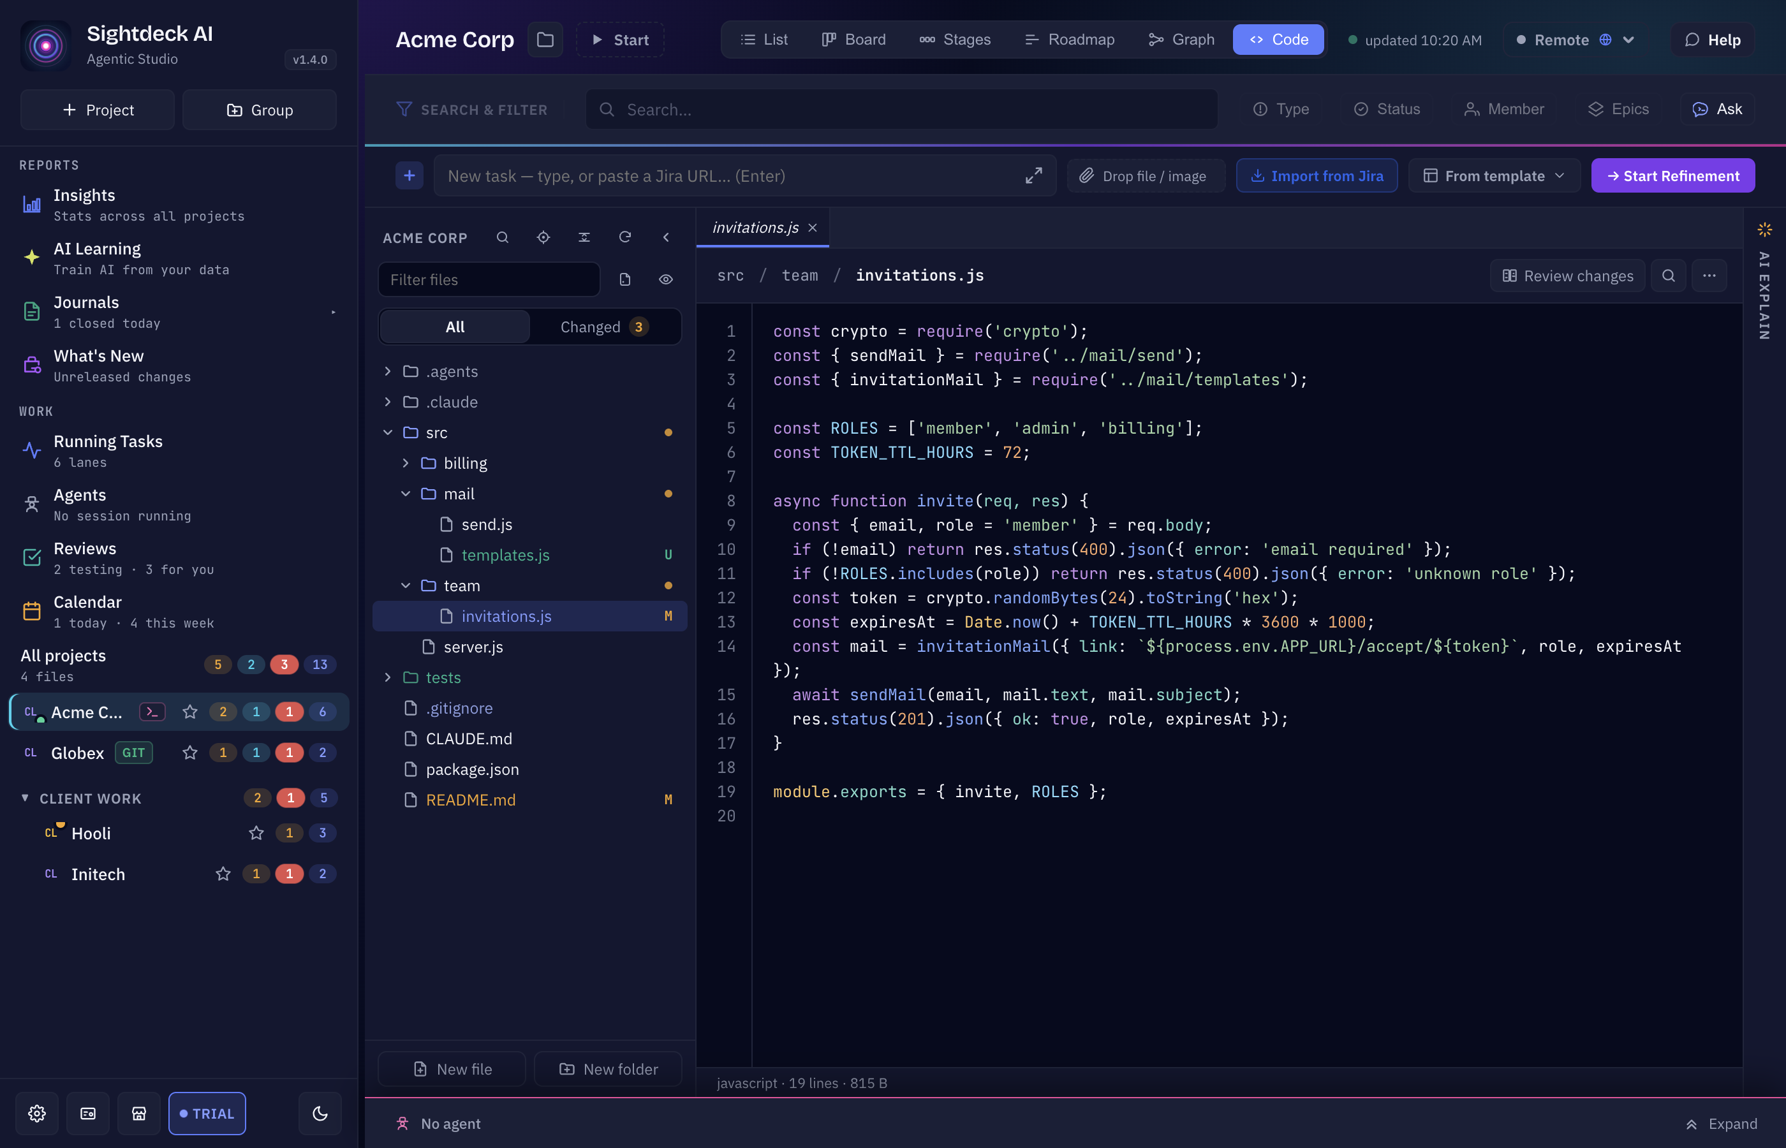The height and width of the screenshot is (1148, 1786).
Task: Star the Hooli project
Action: [x=256, y=833]
